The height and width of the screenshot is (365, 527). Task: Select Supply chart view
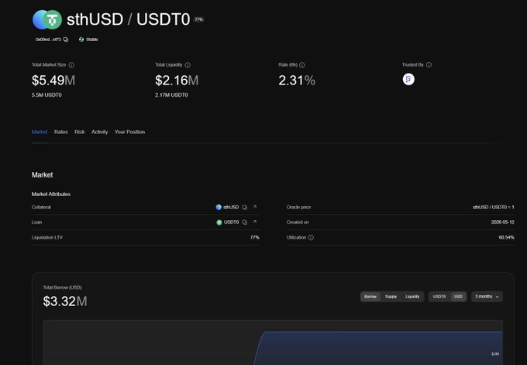(391, 297)
